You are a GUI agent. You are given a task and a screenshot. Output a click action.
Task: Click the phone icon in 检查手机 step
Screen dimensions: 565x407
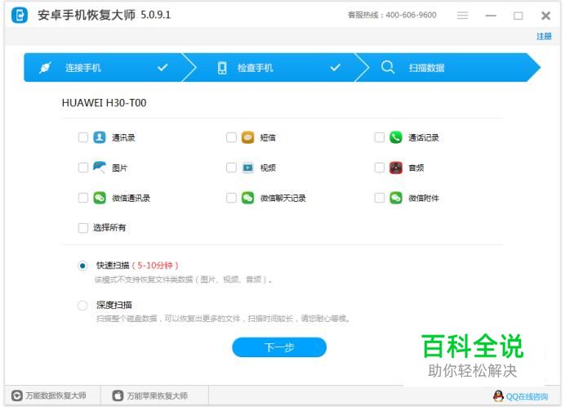tap(222, 68)
